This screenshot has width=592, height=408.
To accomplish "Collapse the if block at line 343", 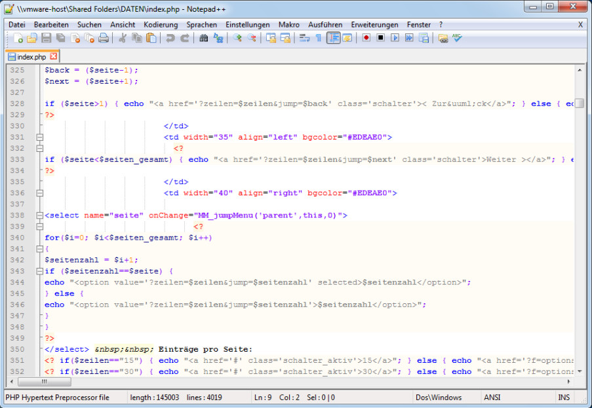I will (39, 271).
